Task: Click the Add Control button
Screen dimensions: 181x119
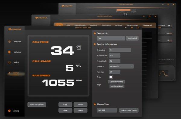Action: (x=132, y=38)
